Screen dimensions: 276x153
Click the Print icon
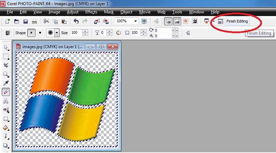[x=34, y=21]
